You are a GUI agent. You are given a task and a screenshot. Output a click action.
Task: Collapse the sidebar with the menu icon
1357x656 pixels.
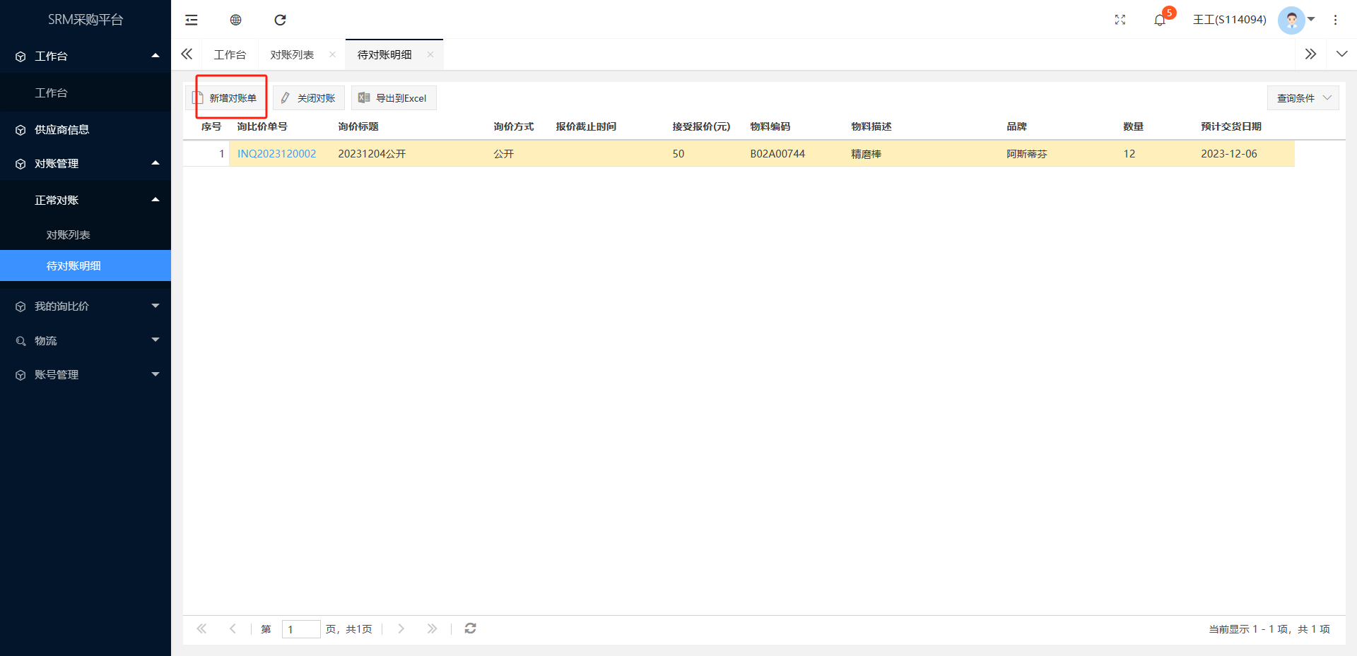[192, 20]
